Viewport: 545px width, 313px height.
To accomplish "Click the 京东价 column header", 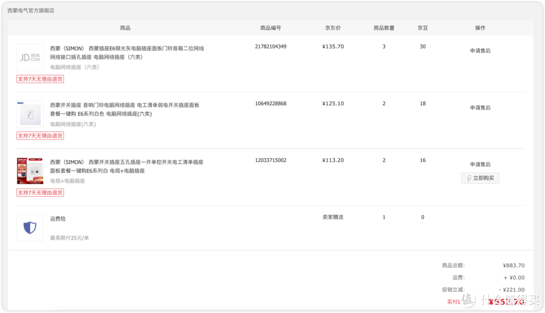I will tap(333, 28).
